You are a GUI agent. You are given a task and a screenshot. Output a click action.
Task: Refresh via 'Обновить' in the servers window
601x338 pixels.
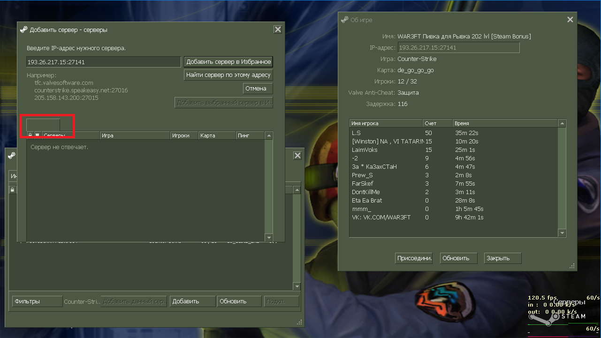(x=239, y=301)
